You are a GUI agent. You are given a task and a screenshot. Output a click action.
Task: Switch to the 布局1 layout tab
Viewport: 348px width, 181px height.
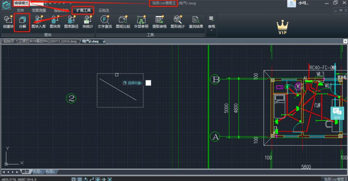[x=37, y=172]
